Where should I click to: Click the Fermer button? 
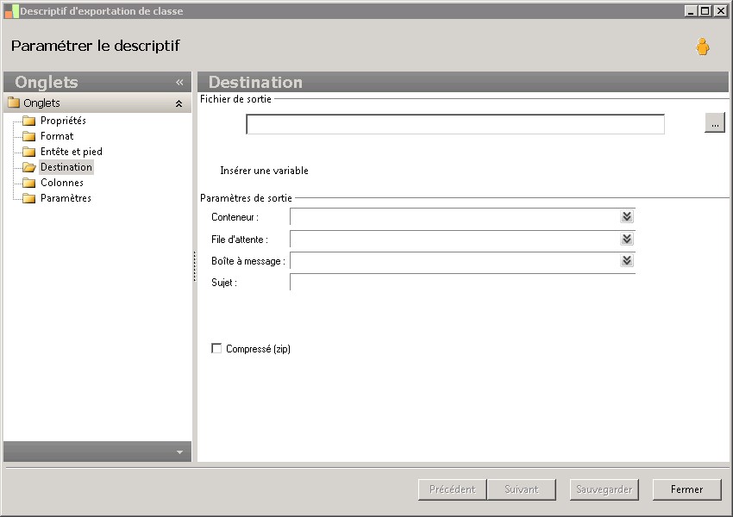[686, 489]
